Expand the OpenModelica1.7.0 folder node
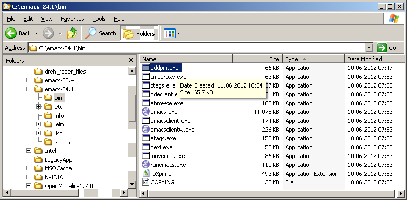The width and height of the screenshot is (407, 200). 29,186
